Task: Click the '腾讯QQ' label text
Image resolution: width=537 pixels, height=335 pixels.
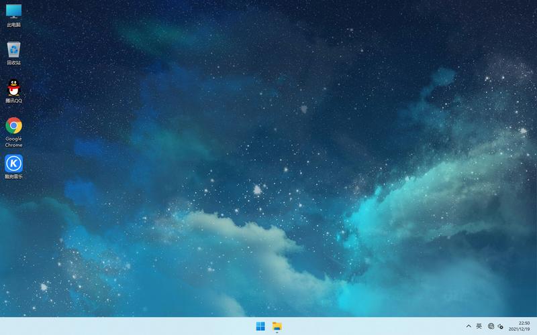Action: pyautogui.click(x=13, y=100)
